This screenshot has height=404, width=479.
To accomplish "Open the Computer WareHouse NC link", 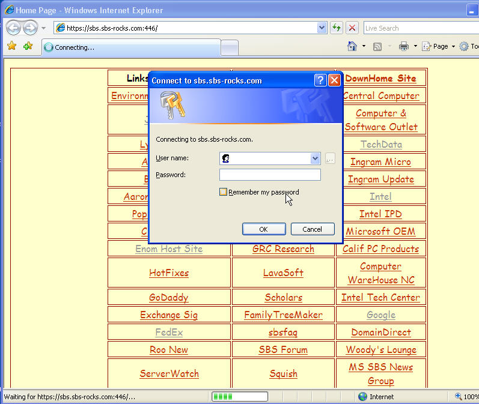I will 381,273.
